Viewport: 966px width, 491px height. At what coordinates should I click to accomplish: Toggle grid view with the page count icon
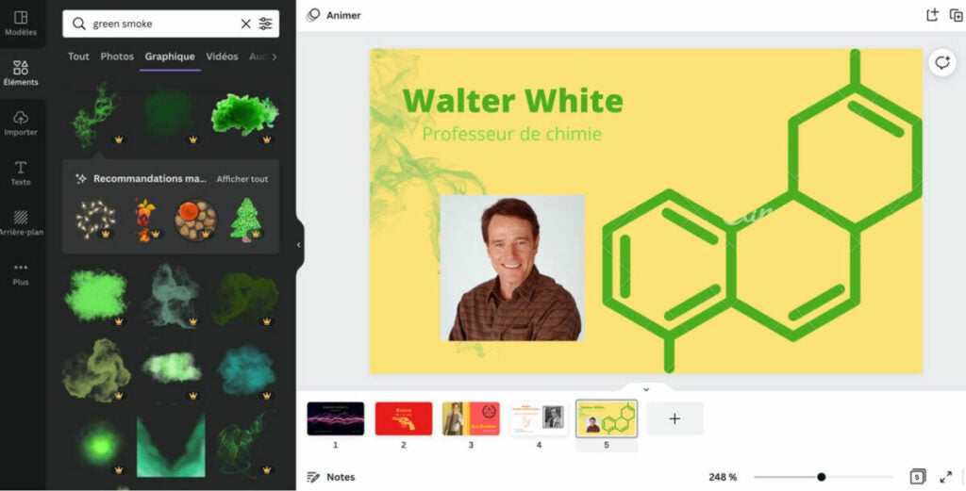[917, 477]
